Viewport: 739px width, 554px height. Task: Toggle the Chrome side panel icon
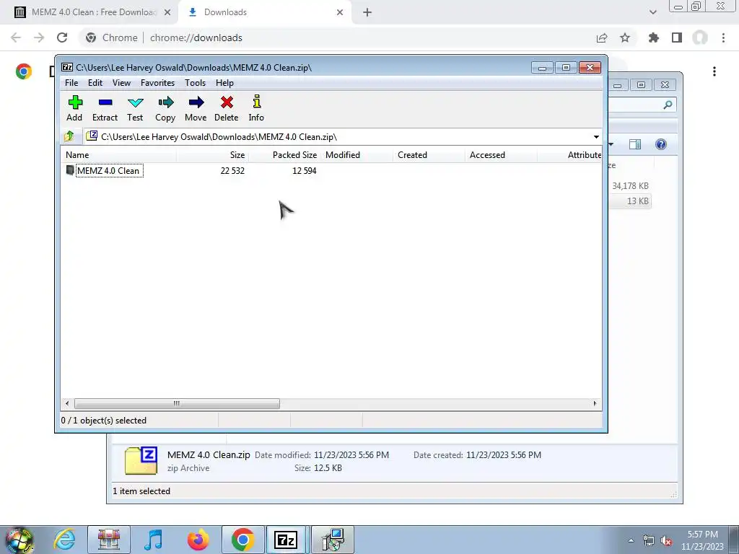[677, 38]
